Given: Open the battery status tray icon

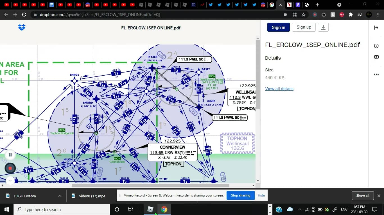Looking at the screenshot, I should [320, 209].
